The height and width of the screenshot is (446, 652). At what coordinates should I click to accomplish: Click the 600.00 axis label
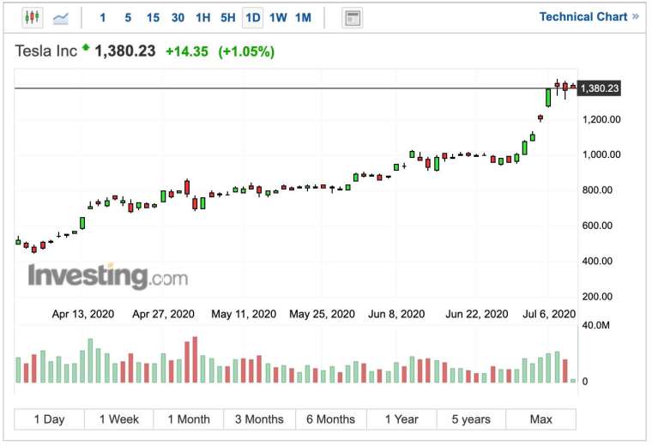pos(597,226)
